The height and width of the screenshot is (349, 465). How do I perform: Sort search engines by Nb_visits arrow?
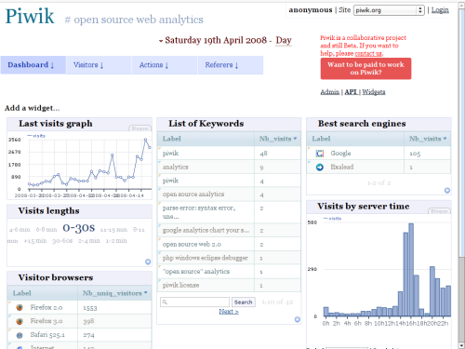point(445,139)
